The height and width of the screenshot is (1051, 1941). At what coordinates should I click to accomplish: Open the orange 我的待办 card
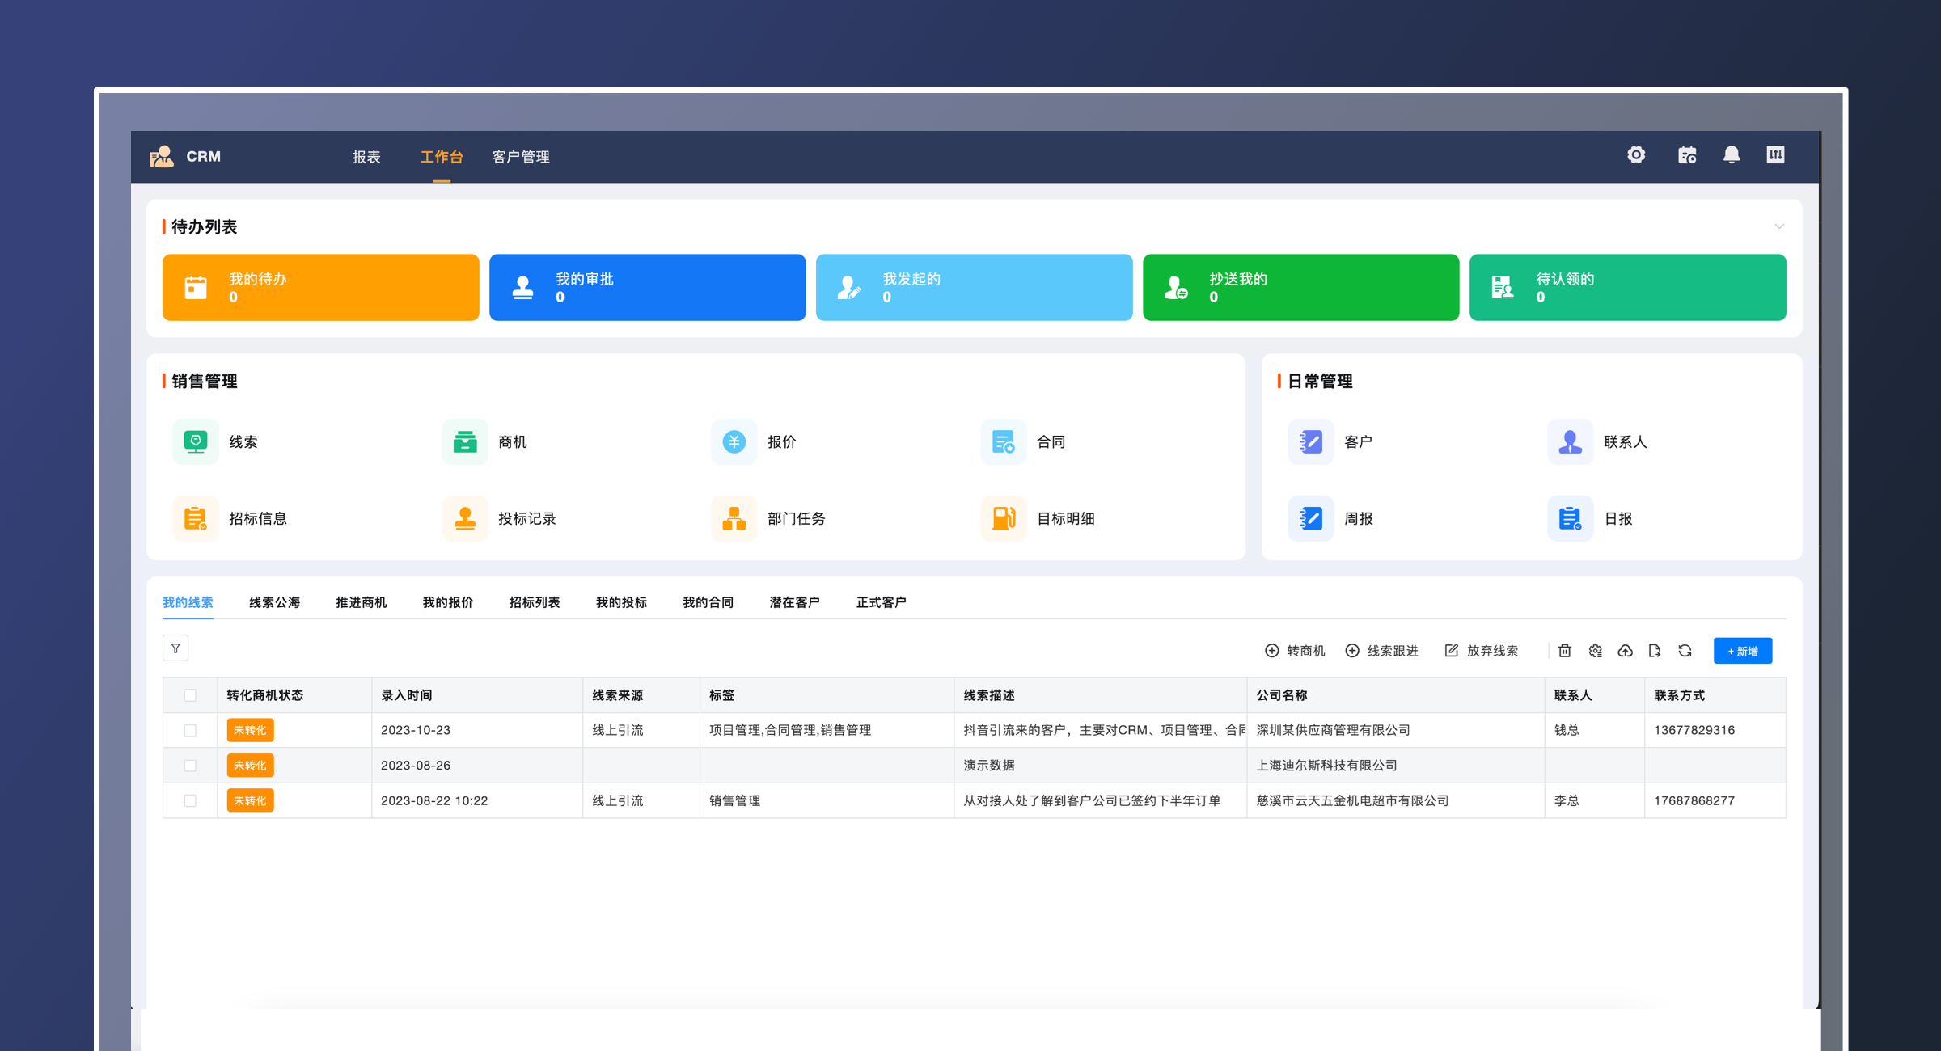coord(320,288)
